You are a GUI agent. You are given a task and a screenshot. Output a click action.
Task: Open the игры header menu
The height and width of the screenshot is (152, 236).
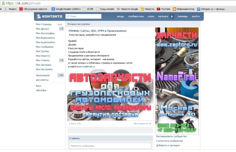151,16
